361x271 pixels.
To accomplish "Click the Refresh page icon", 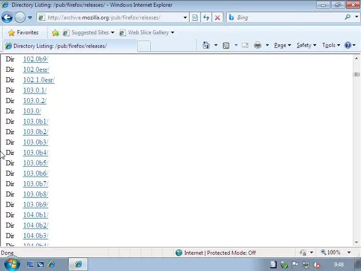I will pos(206,18).
